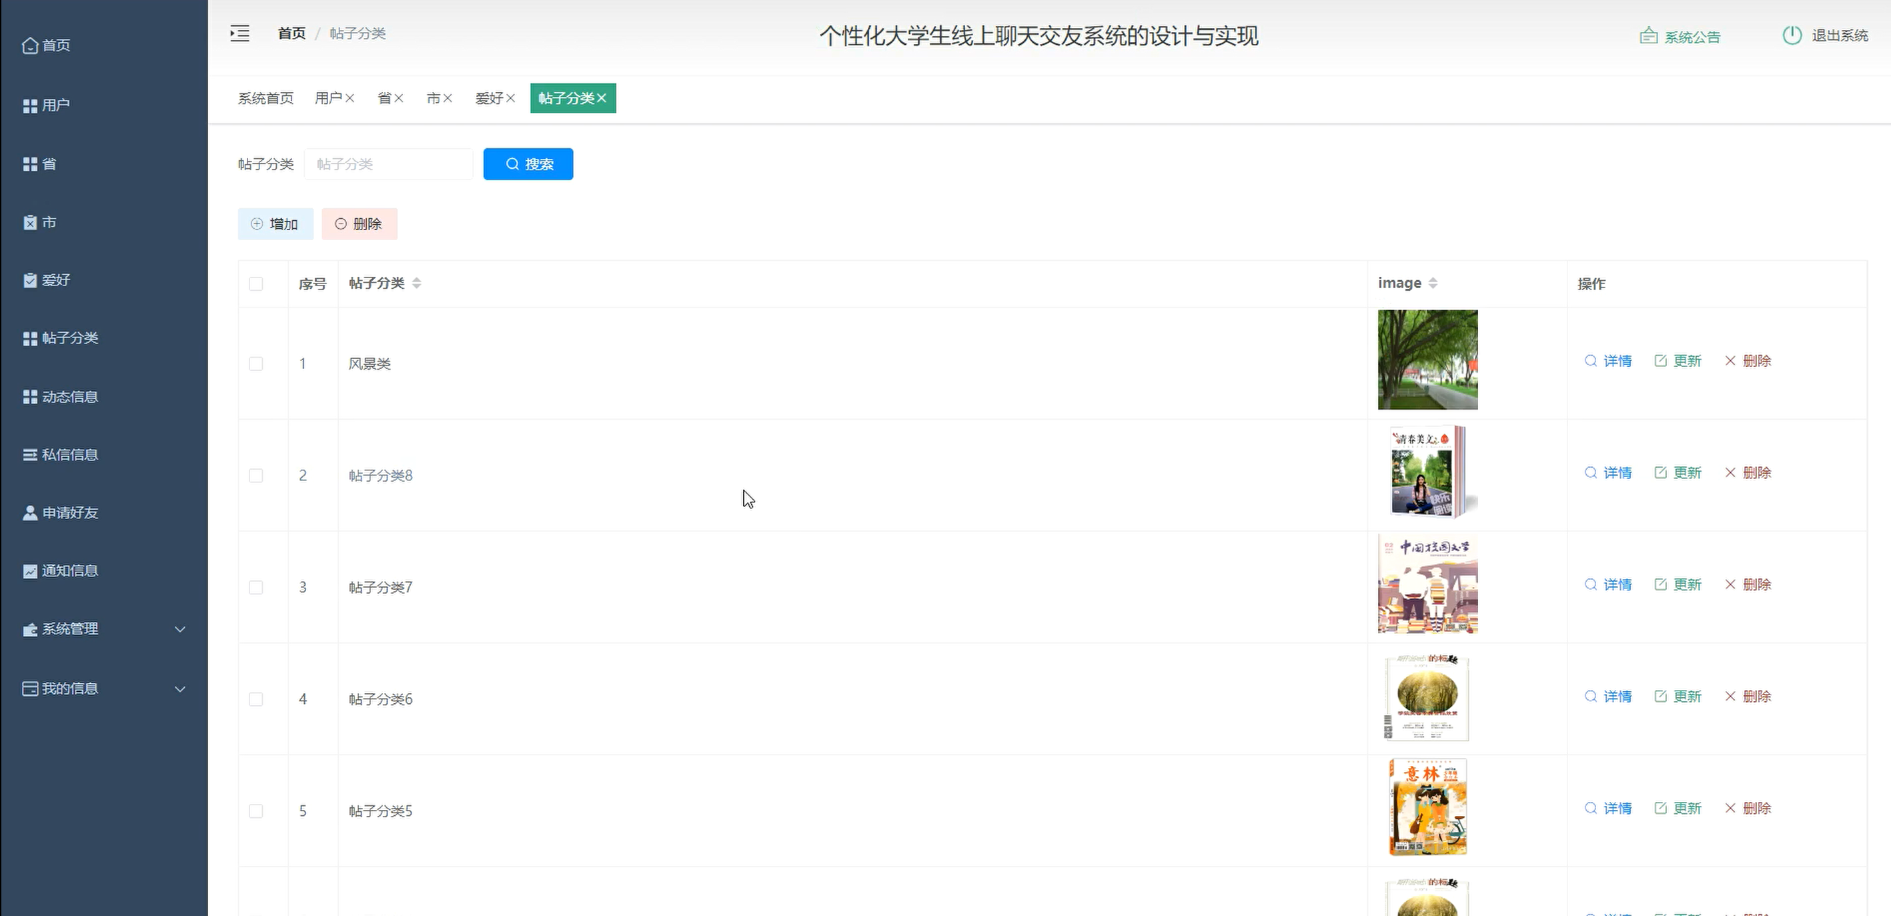Open the 意林 magazine thumbnail in row 5

(x=1428, y=807)
